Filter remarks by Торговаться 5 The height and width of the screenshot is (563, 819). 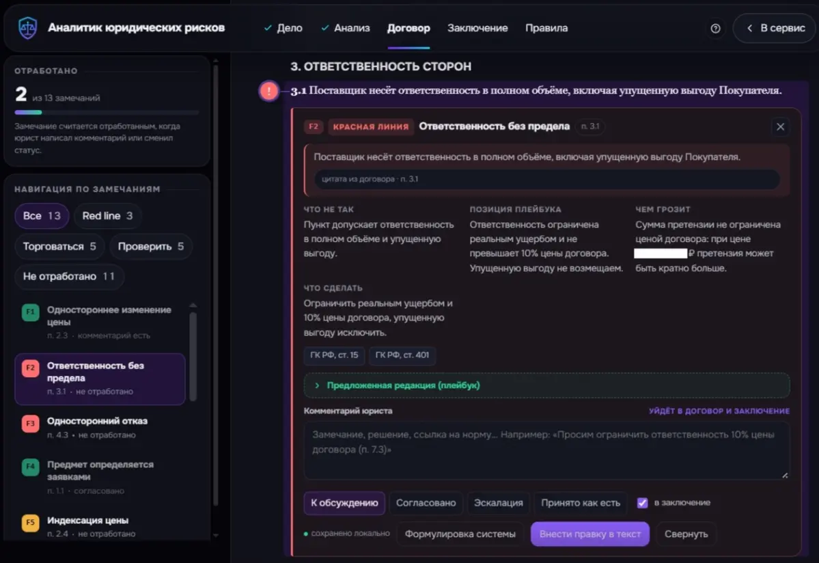point(59,246)
